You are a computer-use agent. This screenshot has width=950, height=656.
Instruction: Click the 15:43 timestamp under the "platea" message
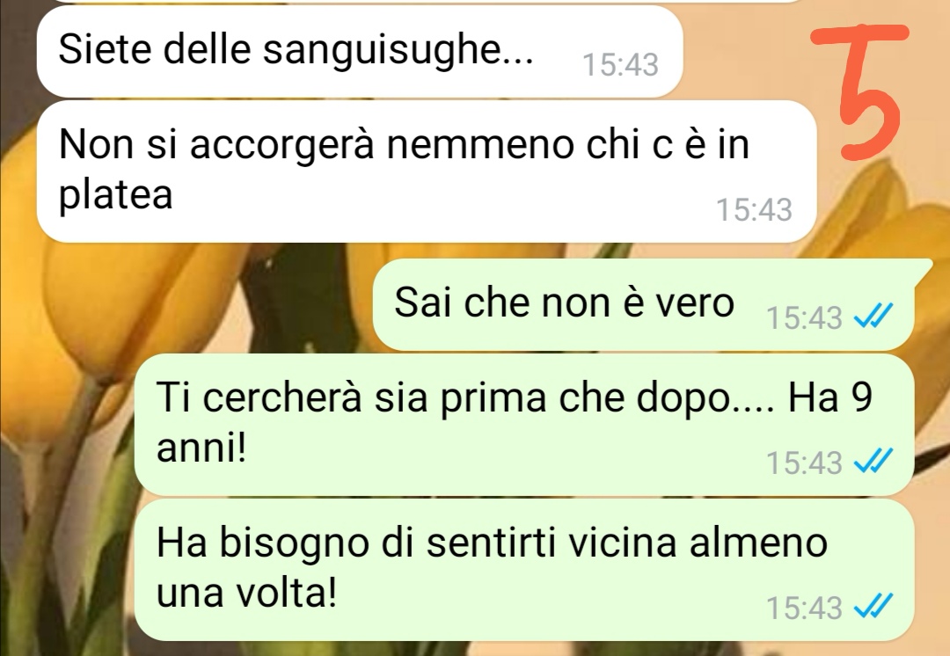pyautogui.click(x=755, y=210)
